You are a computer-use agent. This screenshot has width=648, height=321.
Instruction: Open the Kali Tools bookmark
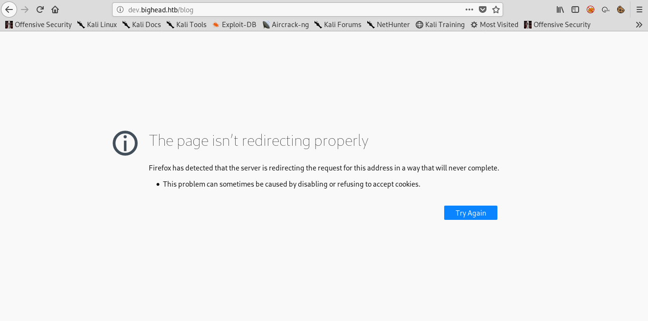coord(186,25)
